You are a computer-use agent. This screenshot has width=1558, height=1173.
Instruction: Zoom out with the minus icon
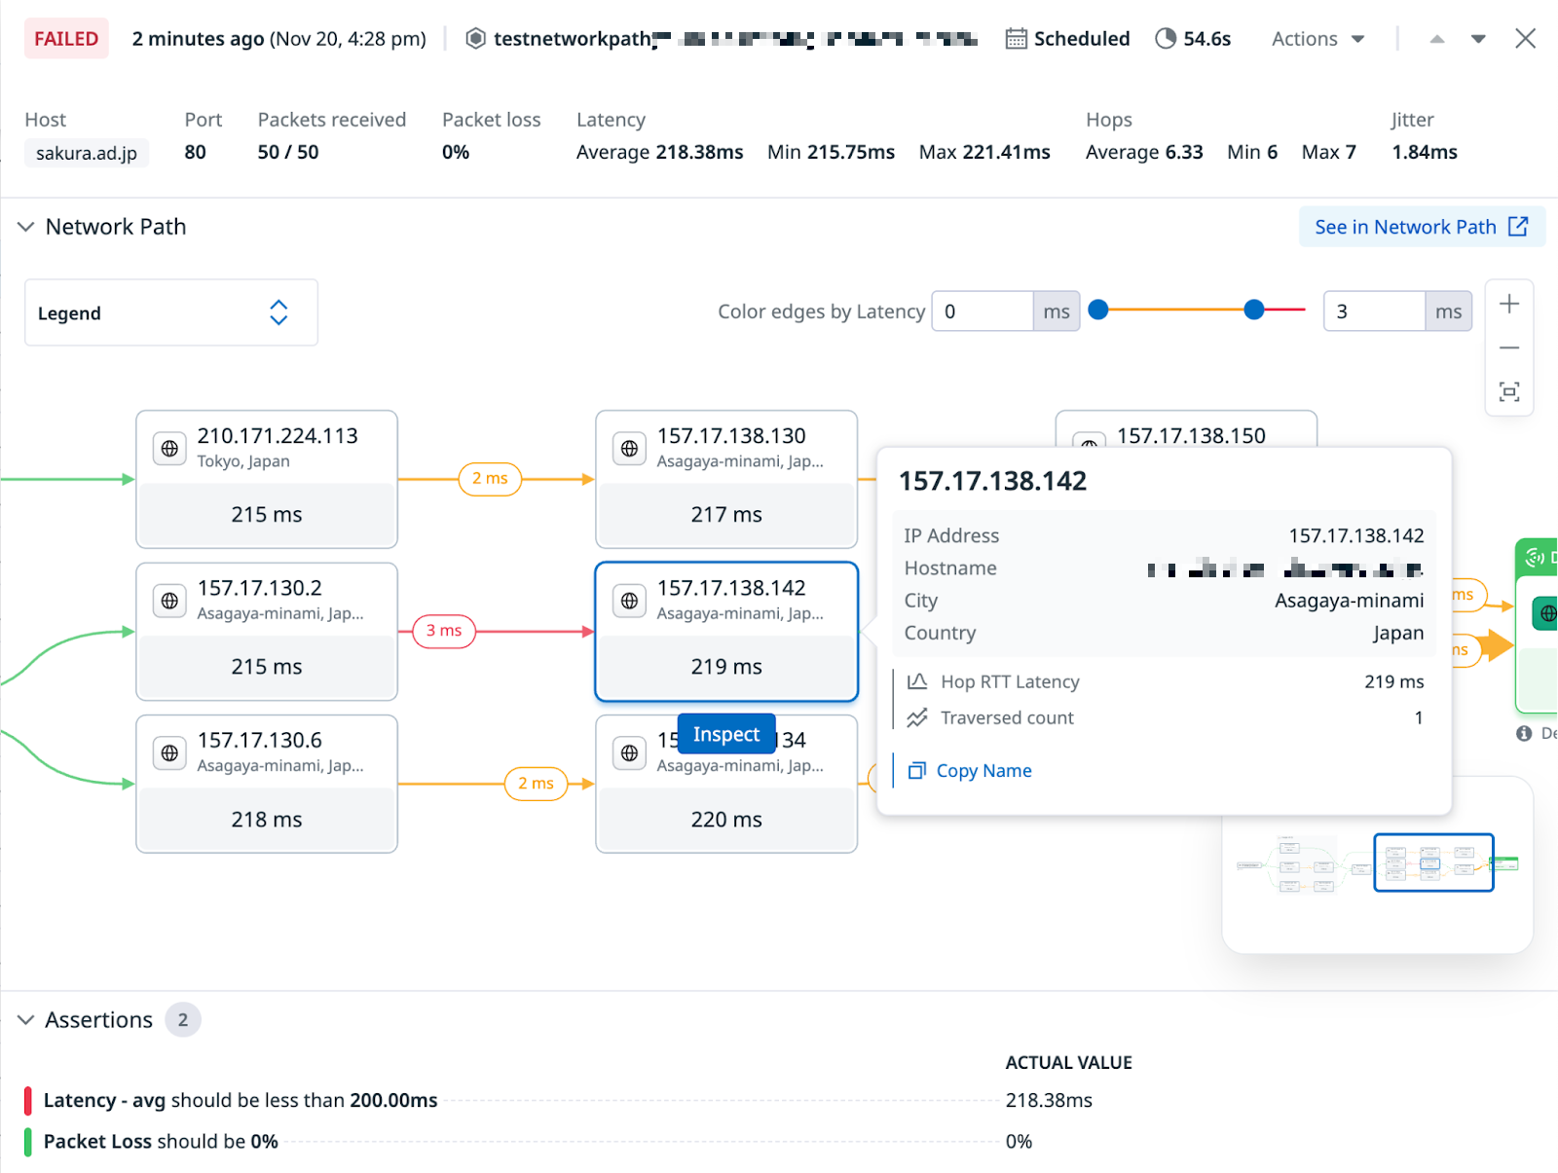[1508, 348]
